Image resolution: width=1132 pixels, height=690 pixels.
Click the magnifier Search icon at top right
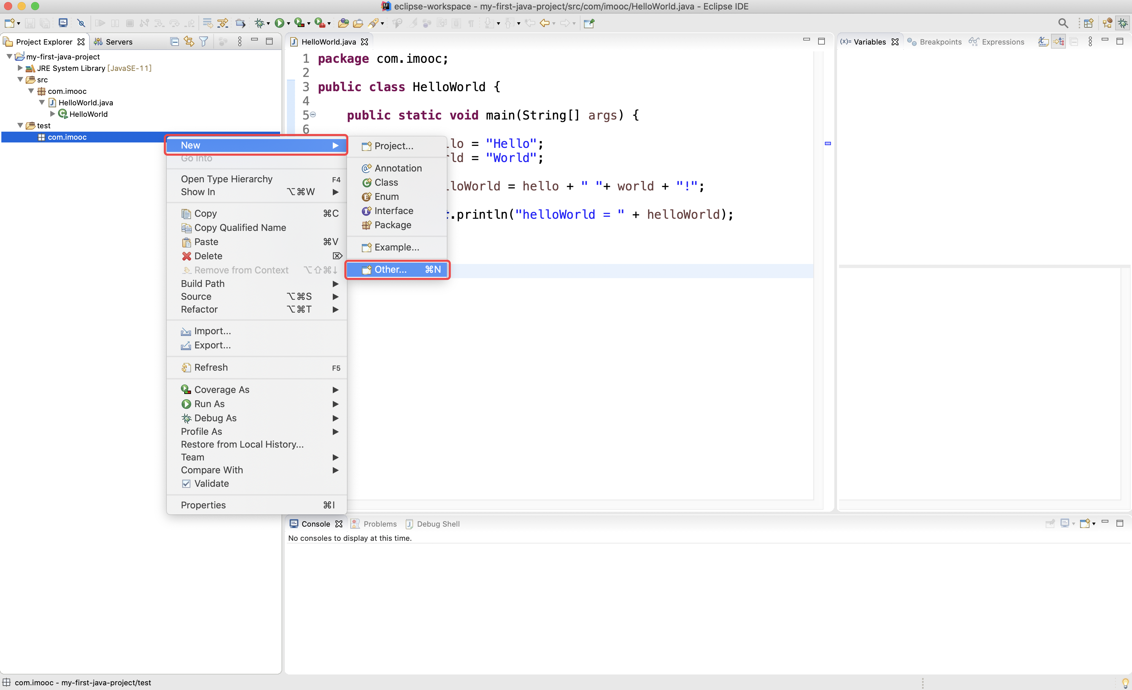[x=1062, y=23]
